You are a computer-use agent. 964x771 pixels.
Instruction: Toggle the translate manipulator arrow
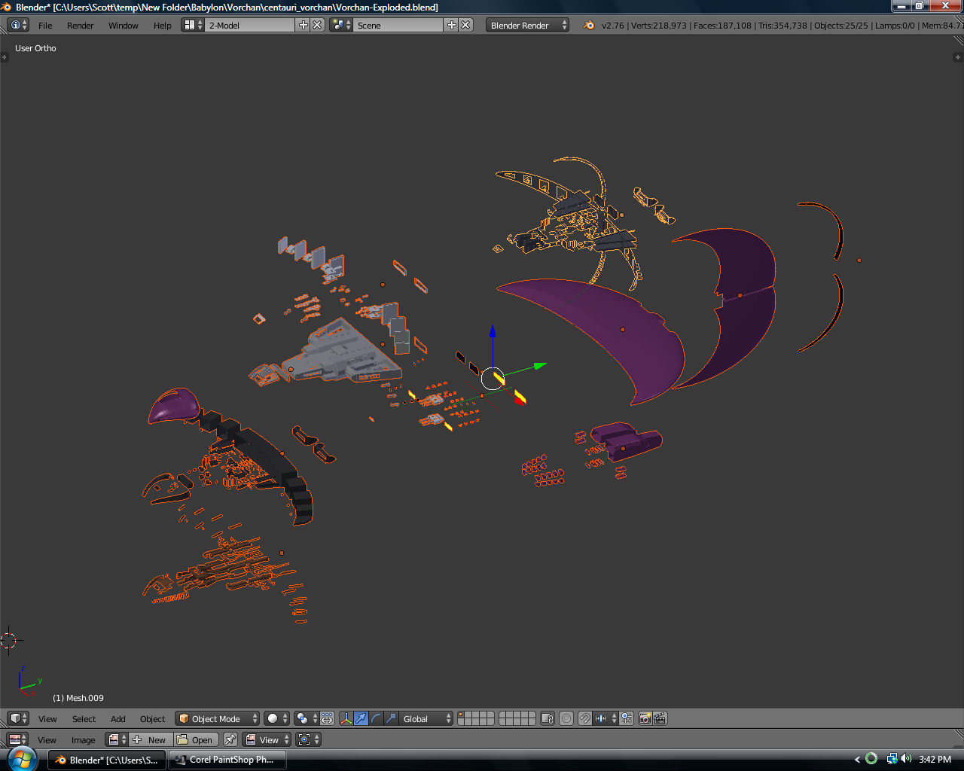point(361,718)
